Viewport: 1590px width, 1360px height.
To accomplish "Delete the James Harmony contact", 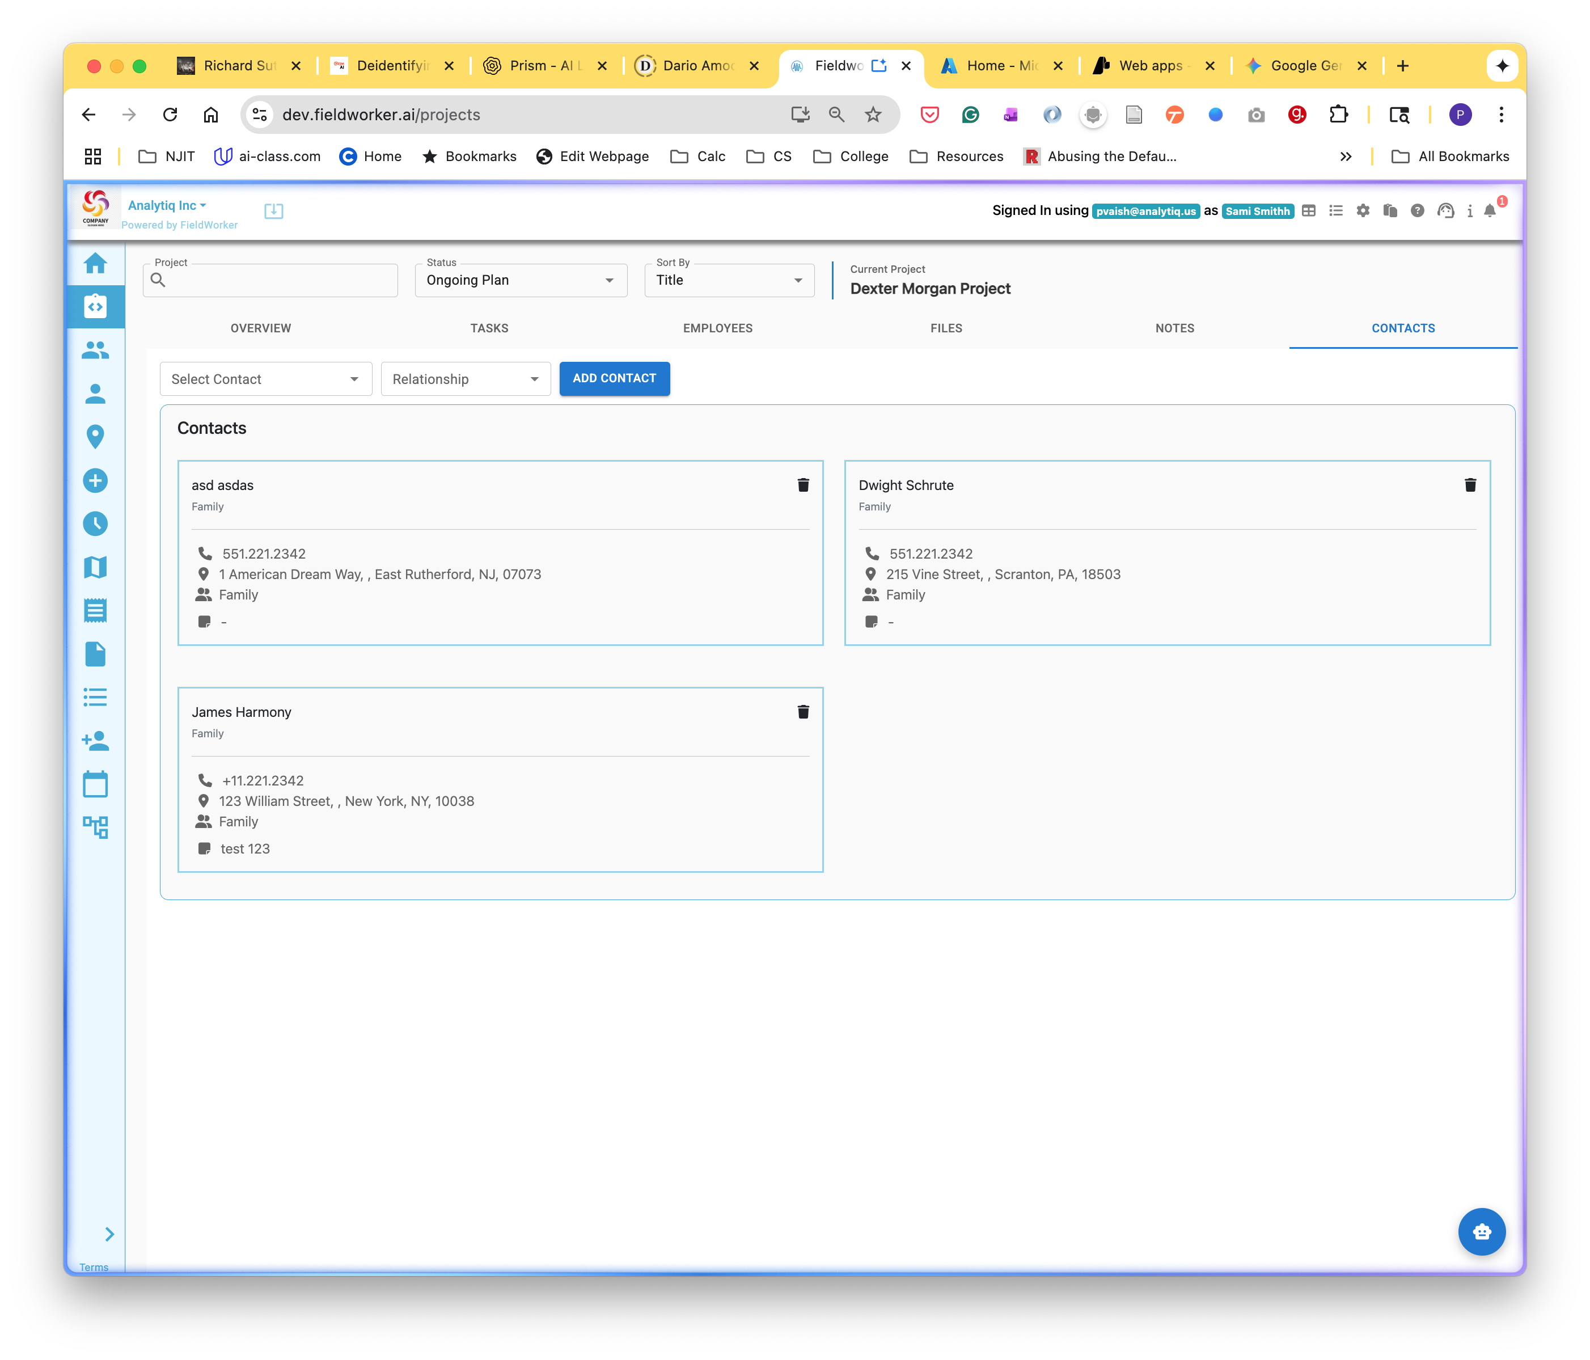I will (803, 712).
